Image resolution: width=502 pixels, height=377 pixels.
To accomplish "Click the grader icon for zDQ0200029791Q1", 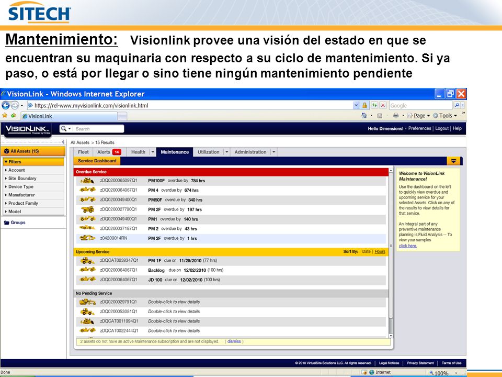I will [87, 302].
